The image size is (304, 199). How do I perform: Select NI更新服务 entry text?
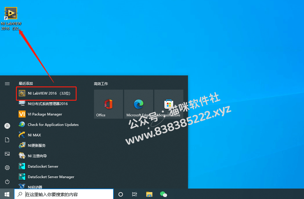[x=37, y=145]
